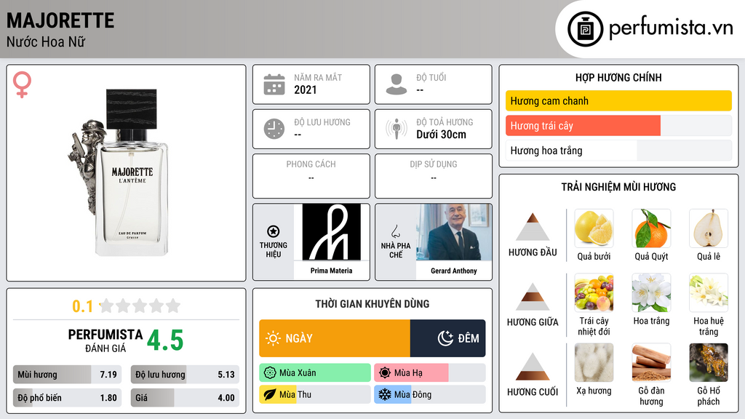This screenshot has width=745, height=419.
Task: Click the sun icon in the Ngày bar
Action: pos(273,338)
